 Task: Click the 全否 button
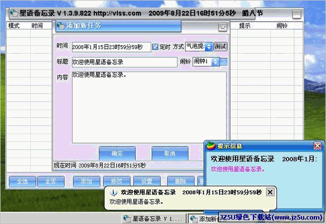51,182
